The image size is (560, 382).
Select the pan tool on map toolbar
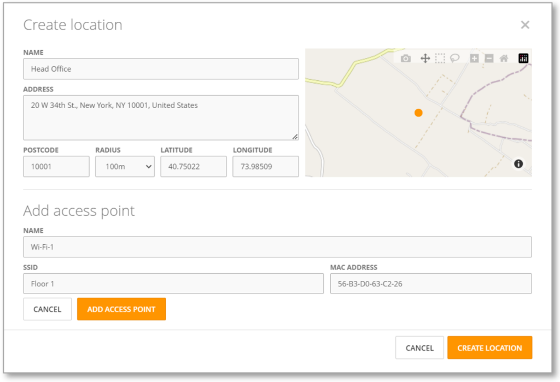[424, 58]
